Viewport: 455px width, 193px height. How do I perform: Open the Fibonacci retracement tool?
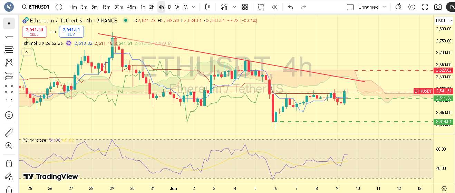point(9,50)
